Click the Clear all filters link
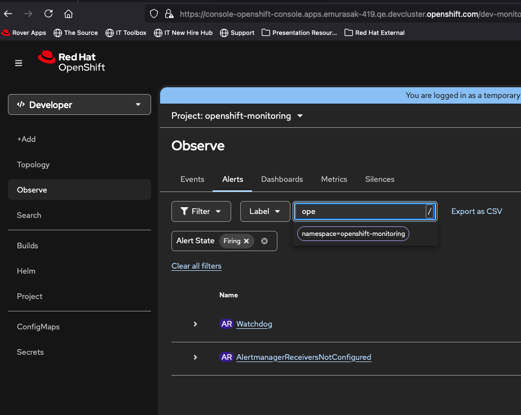Image resolution: width=521 pixels, height=415 pixels. 196,266
